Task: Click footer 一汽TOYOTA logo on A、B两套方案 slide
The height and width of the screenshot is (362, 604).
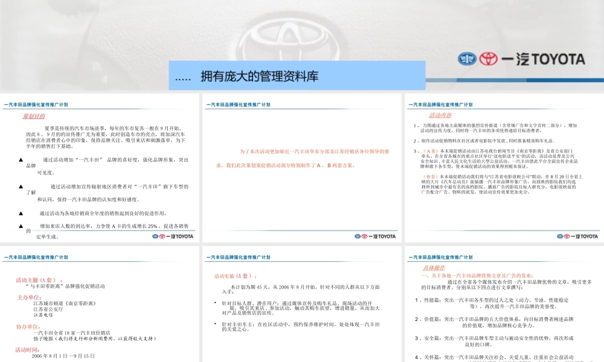Action: [375, 236]
